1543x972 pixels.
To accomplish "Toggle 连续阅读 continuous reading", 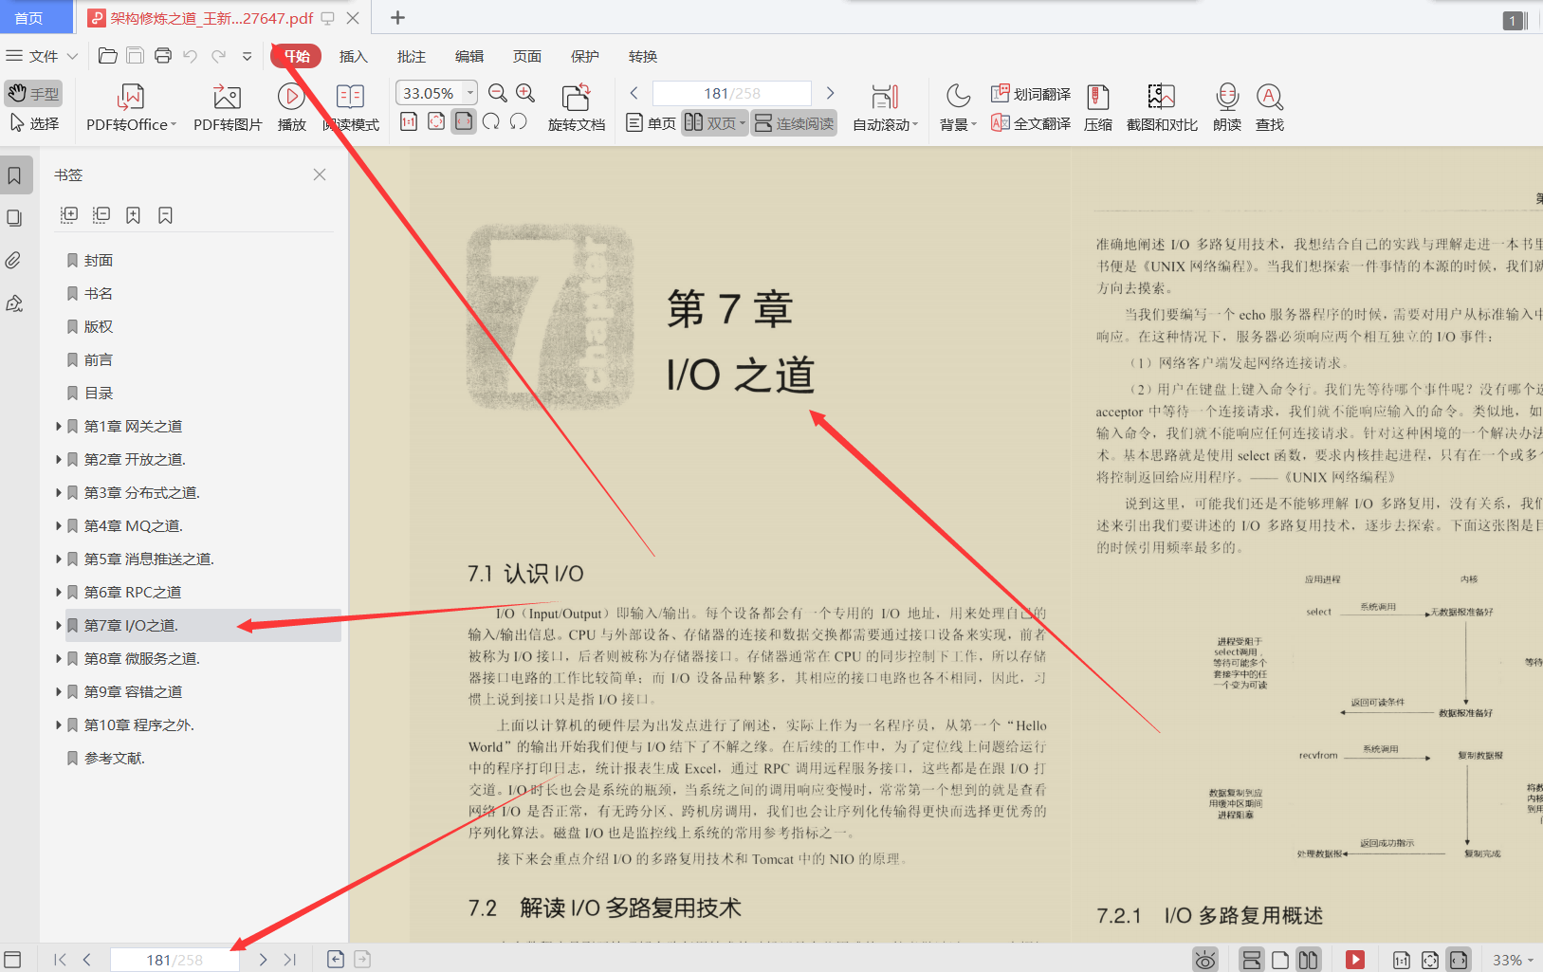I will pyautogui.click(x=795, y=123).
